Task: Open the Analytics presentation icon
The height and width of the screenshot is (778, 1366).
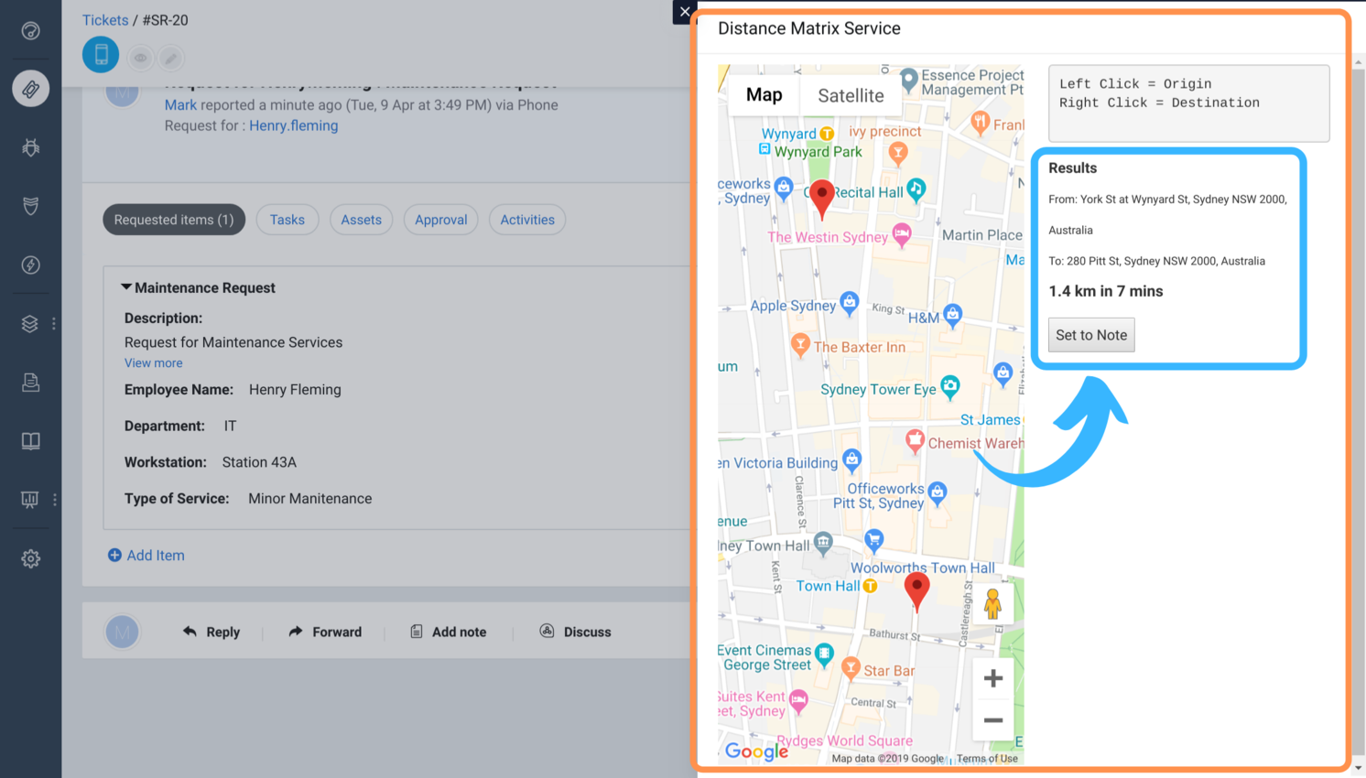Action: [x=30, y=499]
